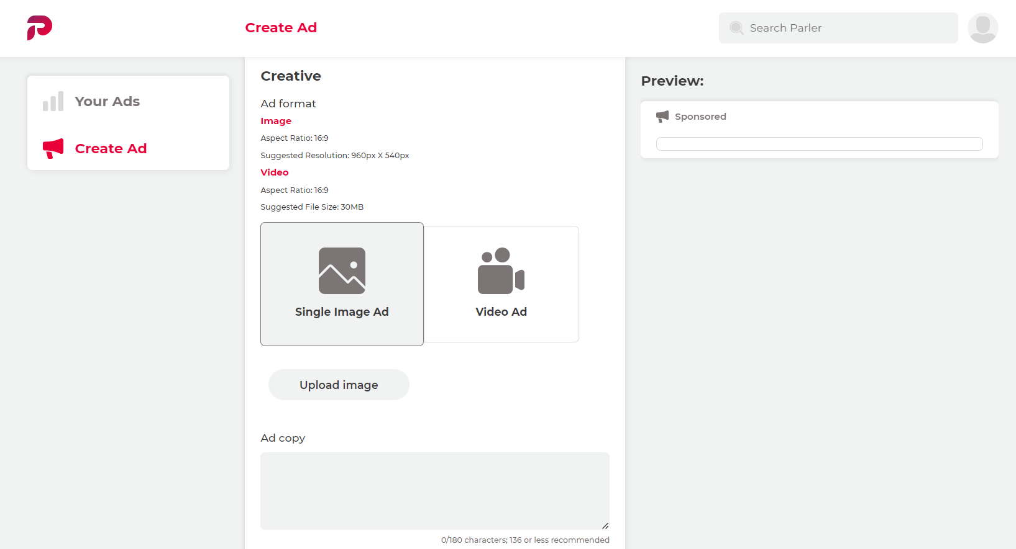Viewport: 1016px width, 549px height.
Task: Click the Your Ads bar chart icon
Action: pyautogui.click(x=53, y=101)
